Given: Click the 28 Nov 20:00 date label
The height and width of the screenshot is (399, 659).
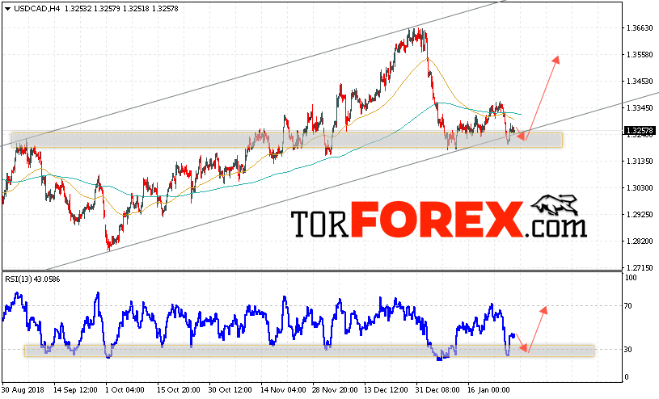Looking at the screenshot, I should click(336, 390).
